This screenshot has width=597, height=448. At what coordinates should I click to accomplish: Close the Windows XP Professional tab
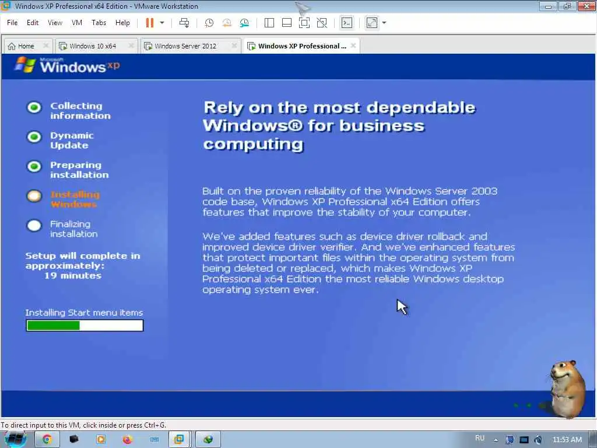pyautogui.click(x=353, y=45)
